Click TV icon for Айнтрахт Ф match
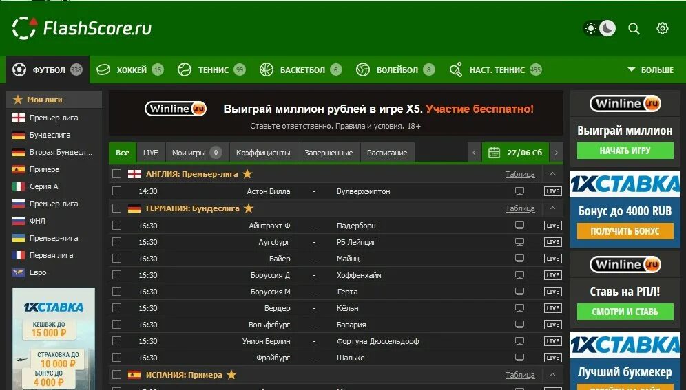Image resolution: width=686 pixels, height=390 pixels. point(519,226)
